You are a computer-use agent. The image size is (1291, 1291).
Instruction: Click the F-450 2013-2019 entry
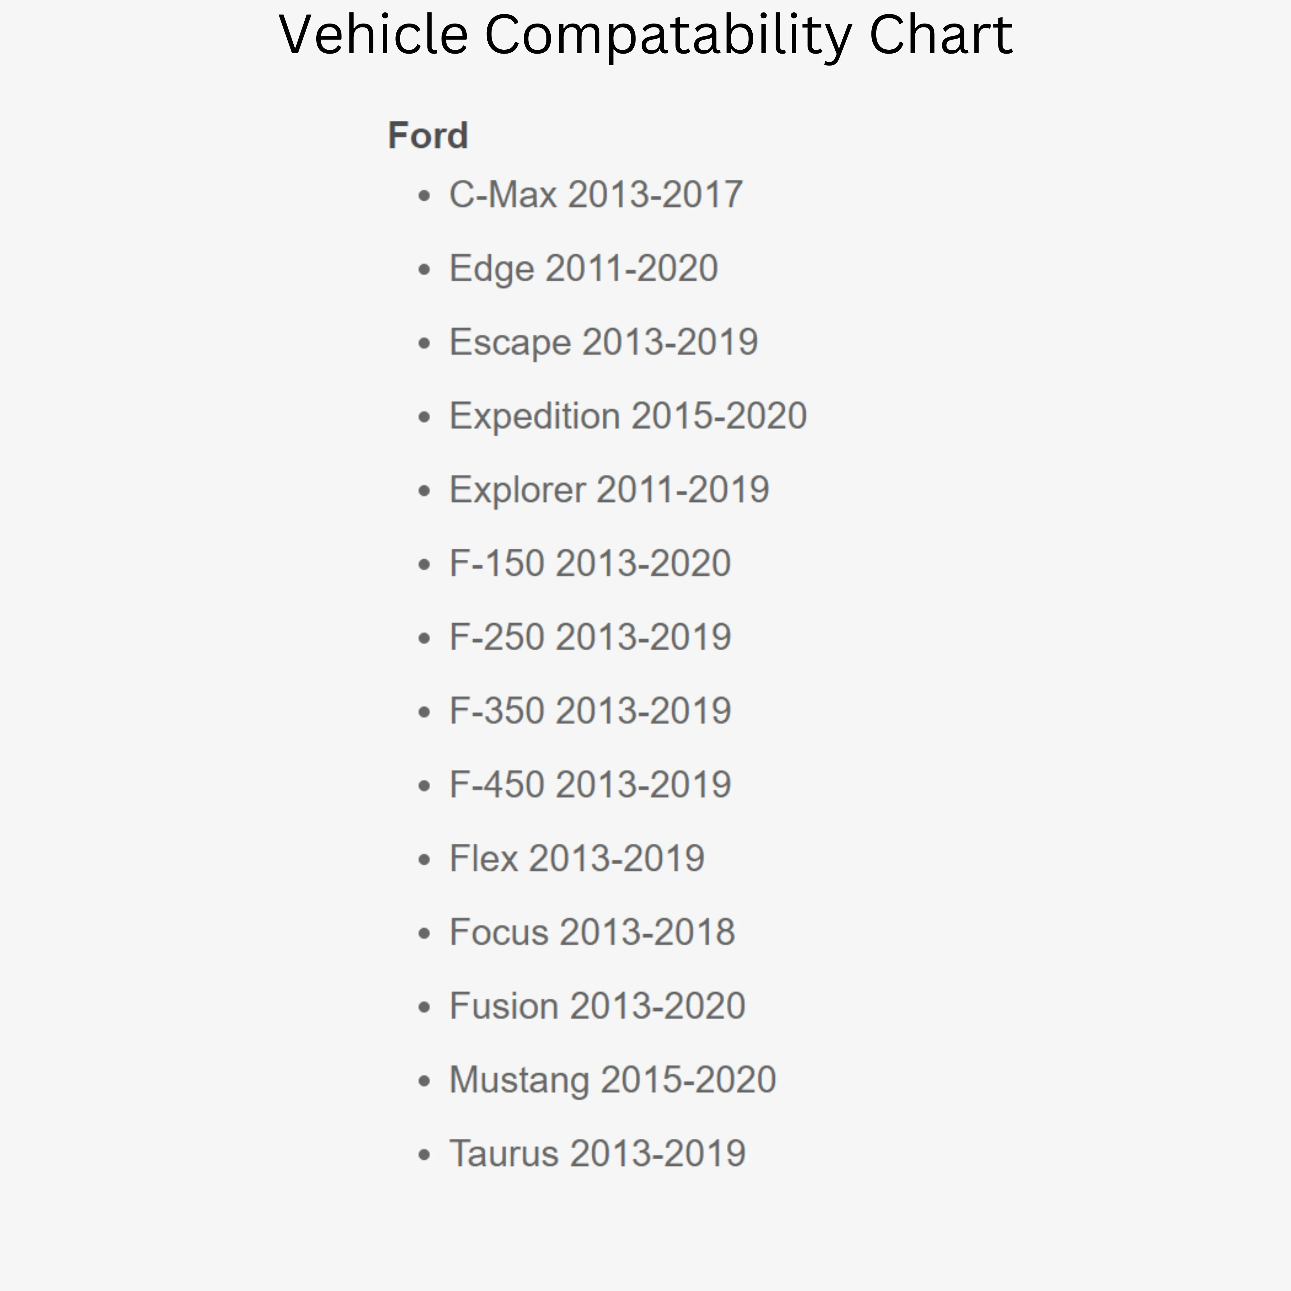[x=590, y=785]
